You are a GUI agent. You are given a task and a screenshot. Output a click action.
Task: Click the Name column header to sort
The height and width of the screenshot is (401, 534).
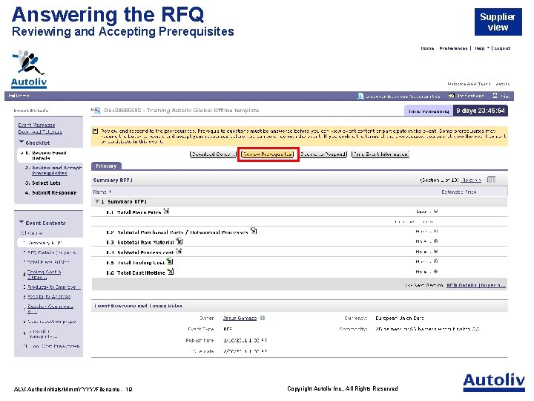(x=102, y=192)
